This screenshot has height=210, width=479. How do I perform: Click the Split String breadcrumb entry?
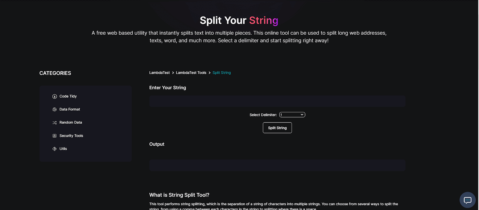(222, 73)
